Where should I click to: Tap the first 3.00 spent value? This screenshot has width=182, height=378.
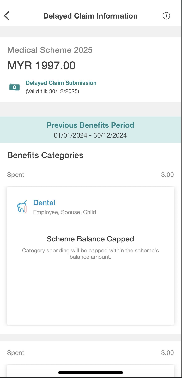[x=167, y=175]
